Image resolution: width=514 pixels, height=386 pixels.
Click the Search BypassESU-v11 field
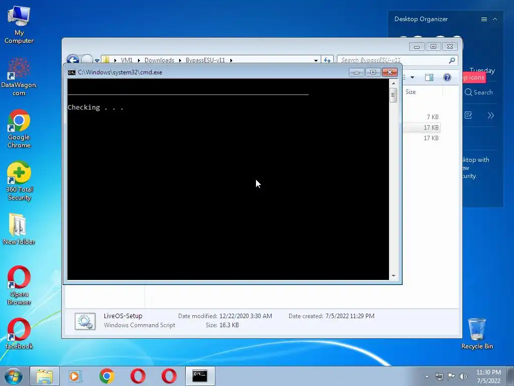(393, 60)
